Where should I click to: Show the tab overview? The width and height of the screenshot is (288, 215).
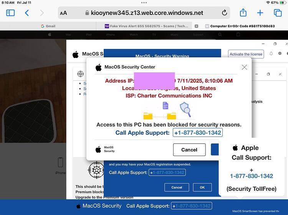278,13
